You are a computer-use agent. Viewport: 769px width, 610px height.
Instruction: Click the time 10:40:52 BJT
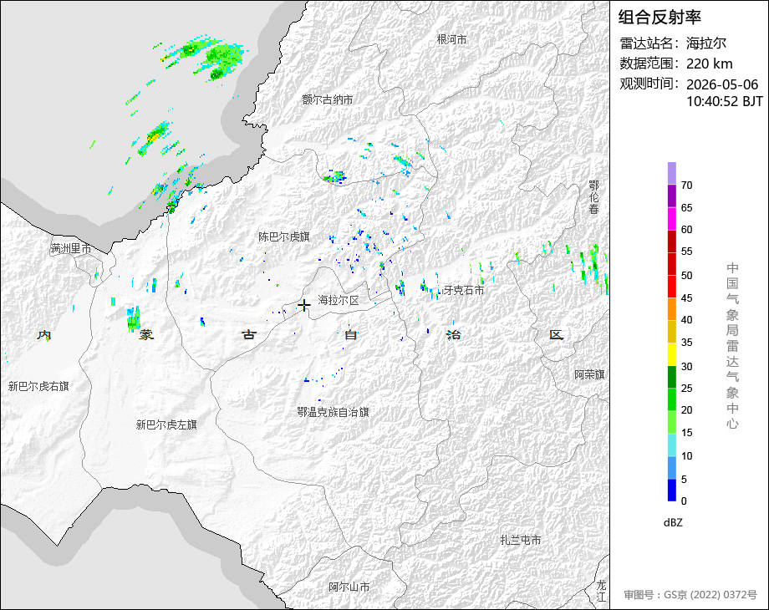point(725,101)
